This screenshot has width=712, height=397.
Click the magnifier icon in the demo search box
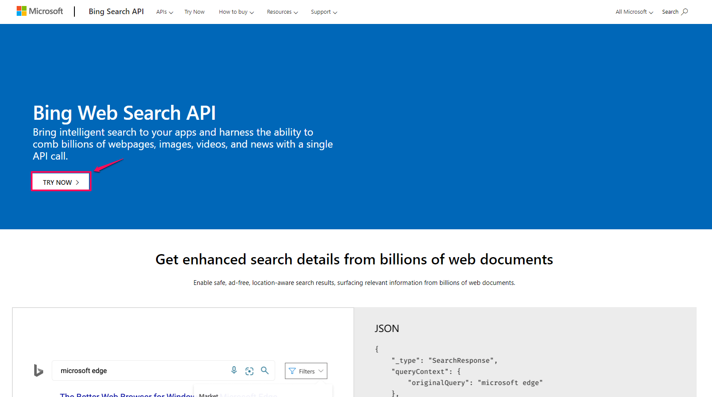(265, 370)
